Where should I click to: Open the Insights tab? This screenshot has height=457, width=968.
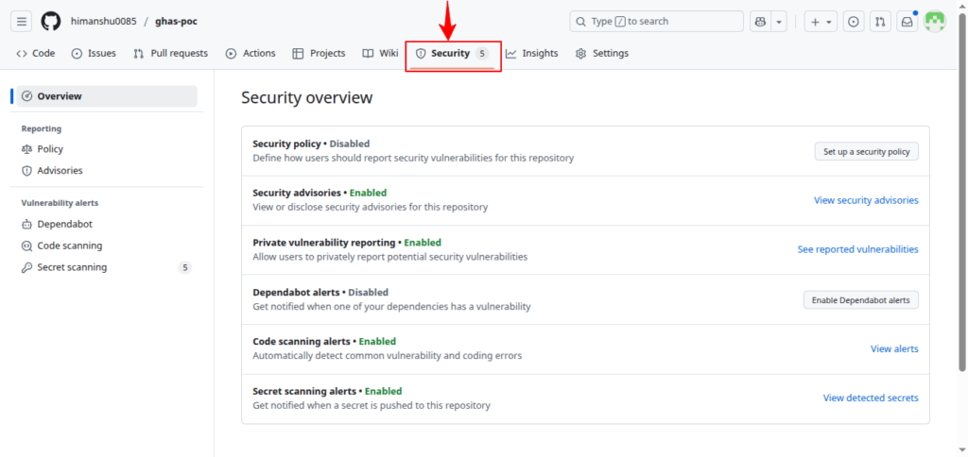[x=532, y=54]
